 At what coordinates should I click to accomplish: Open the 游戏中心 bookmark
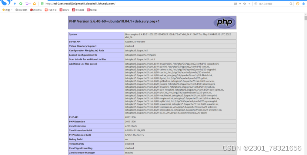coord(36,10)
